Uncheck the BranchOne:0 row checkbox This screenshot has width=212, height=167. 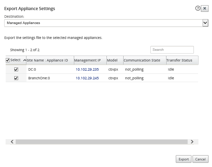pos(16,78)
